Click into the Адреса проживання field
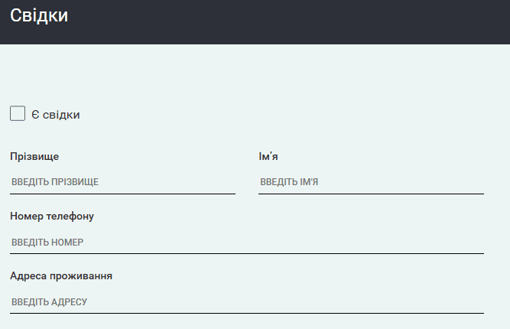Viewport: 510px width, 329px height. point(247,301)
